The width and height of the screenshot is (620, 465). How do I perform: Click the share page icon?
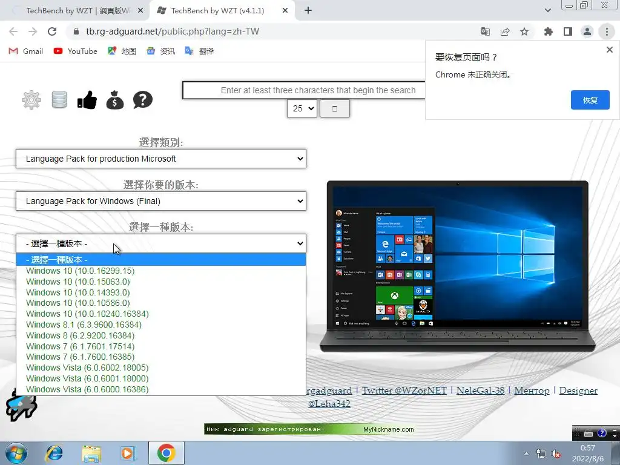(x=505, y=31)
